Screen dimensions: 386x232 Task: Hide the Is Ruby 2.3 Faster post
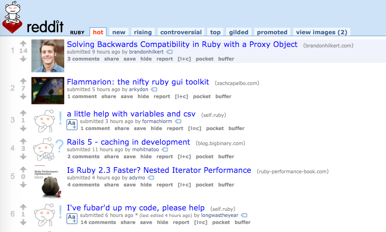tap(146, 185)
